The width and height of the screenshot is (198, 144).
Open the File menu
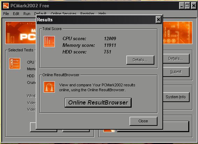tap(6, 14)
